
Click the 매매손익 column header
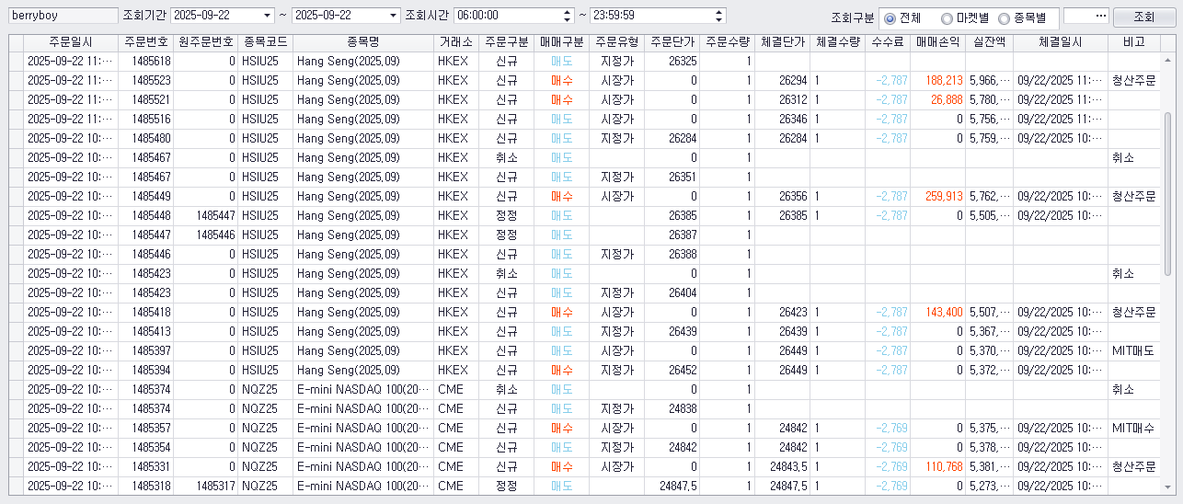point(938,42)
